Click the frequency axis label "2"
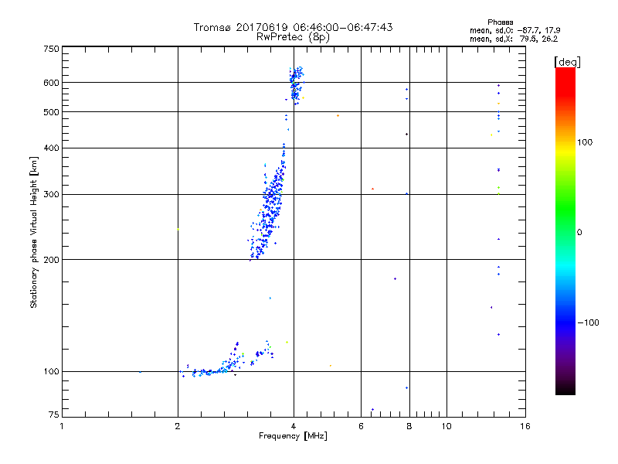Image resolution: width=618 pixels, height=464 pixels. (178, 426)
